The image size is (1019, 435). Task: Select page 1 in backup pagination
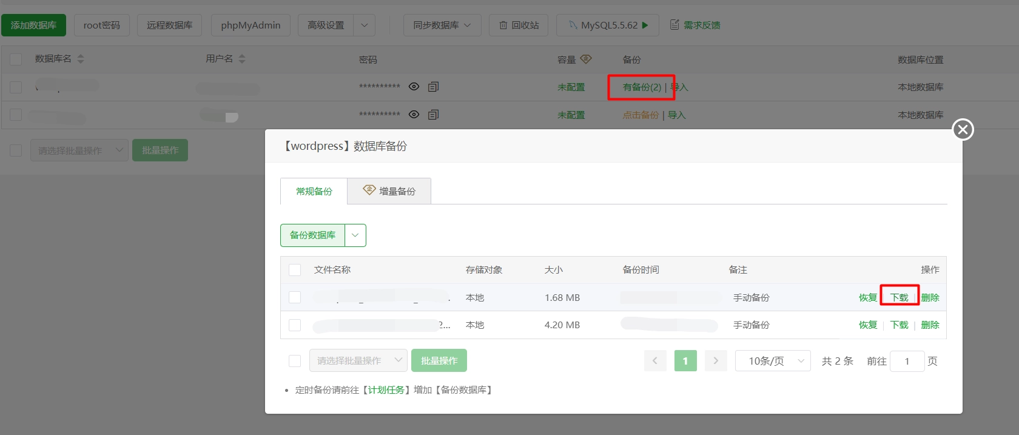[x=685, y=360]
